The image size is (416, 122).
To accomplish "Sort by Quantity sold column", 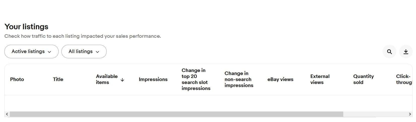I will [x=363, y=79].
